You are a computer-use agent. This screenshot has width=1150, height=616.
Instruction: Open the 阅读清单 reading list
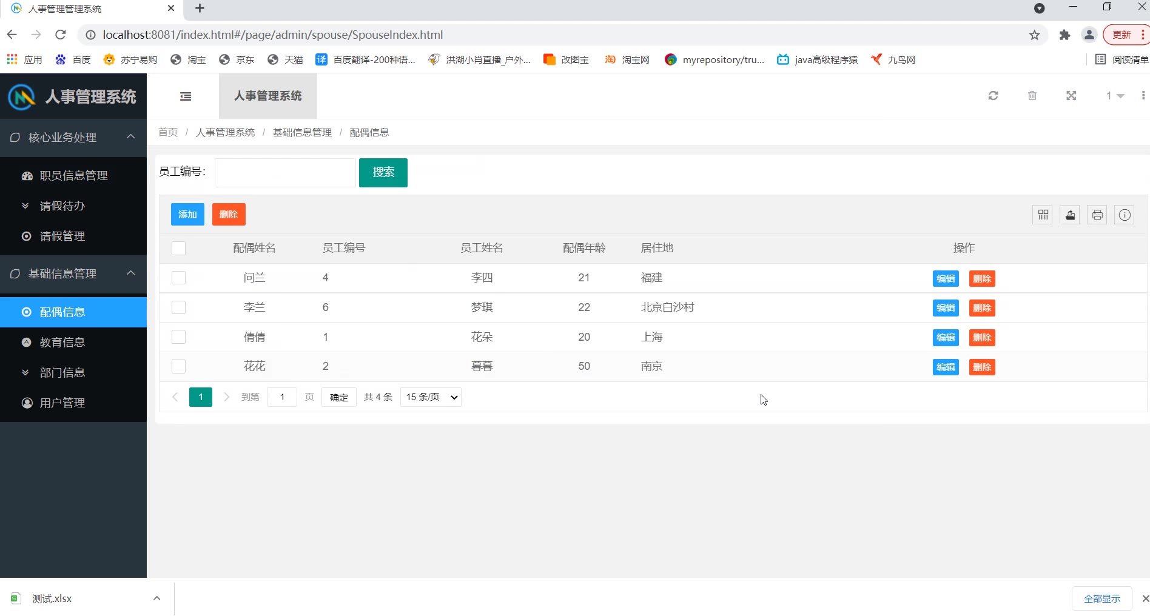point(1121,59)
